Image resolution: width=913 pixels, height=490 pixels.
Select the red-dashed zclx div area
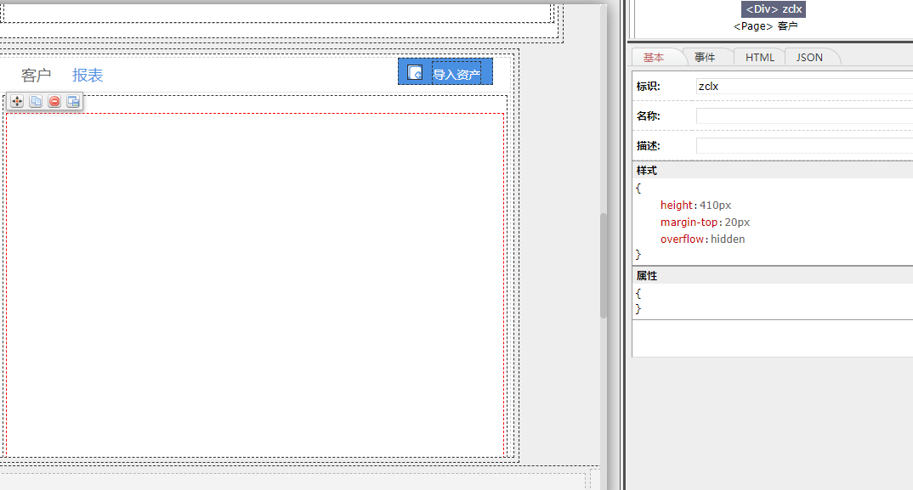[255, 285]
